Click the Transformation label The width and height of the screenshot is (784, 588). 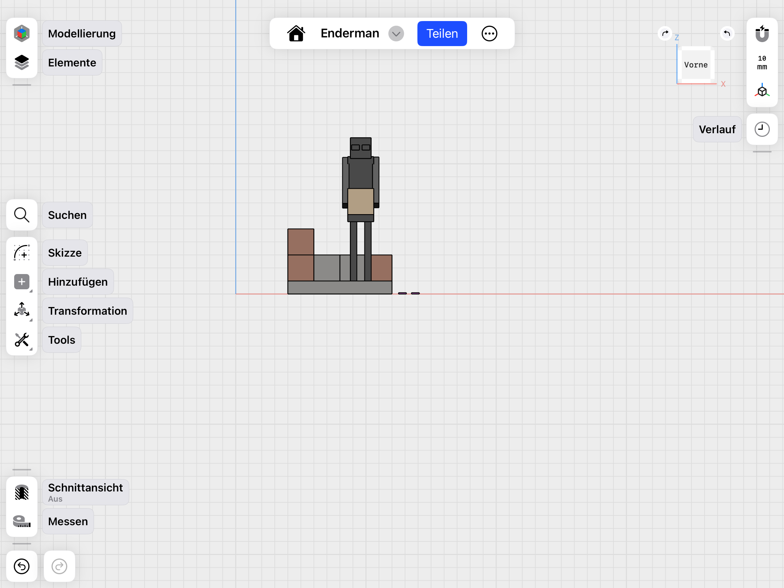[88, 311]
